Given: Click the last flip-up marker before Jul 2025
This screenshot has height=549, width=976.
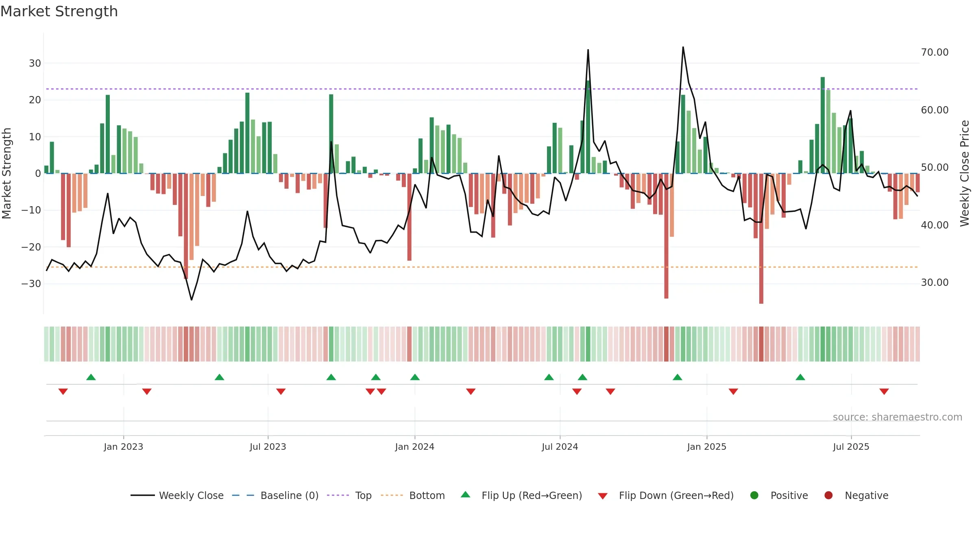Looking at the screenshot, I should [800, 377].
